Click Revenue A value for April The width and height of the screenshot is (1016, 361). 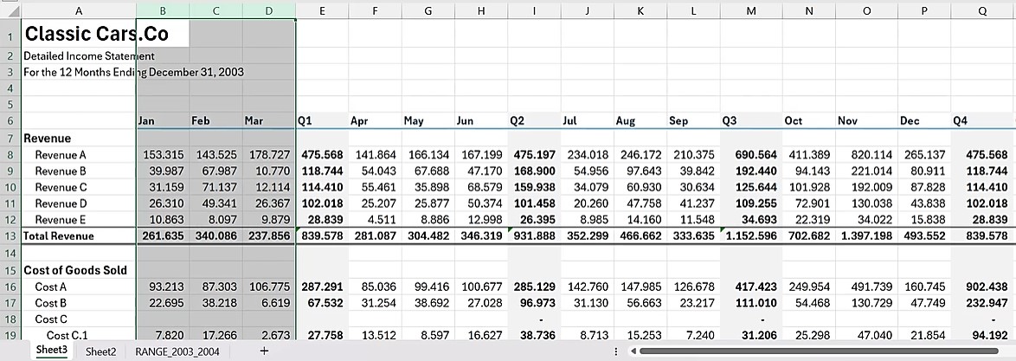pyautogui.click(x=375, y=154)
